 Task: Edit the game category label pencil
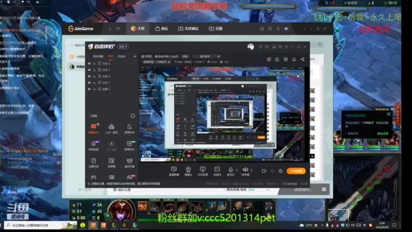pyautogui.click(x=169, y=62)
